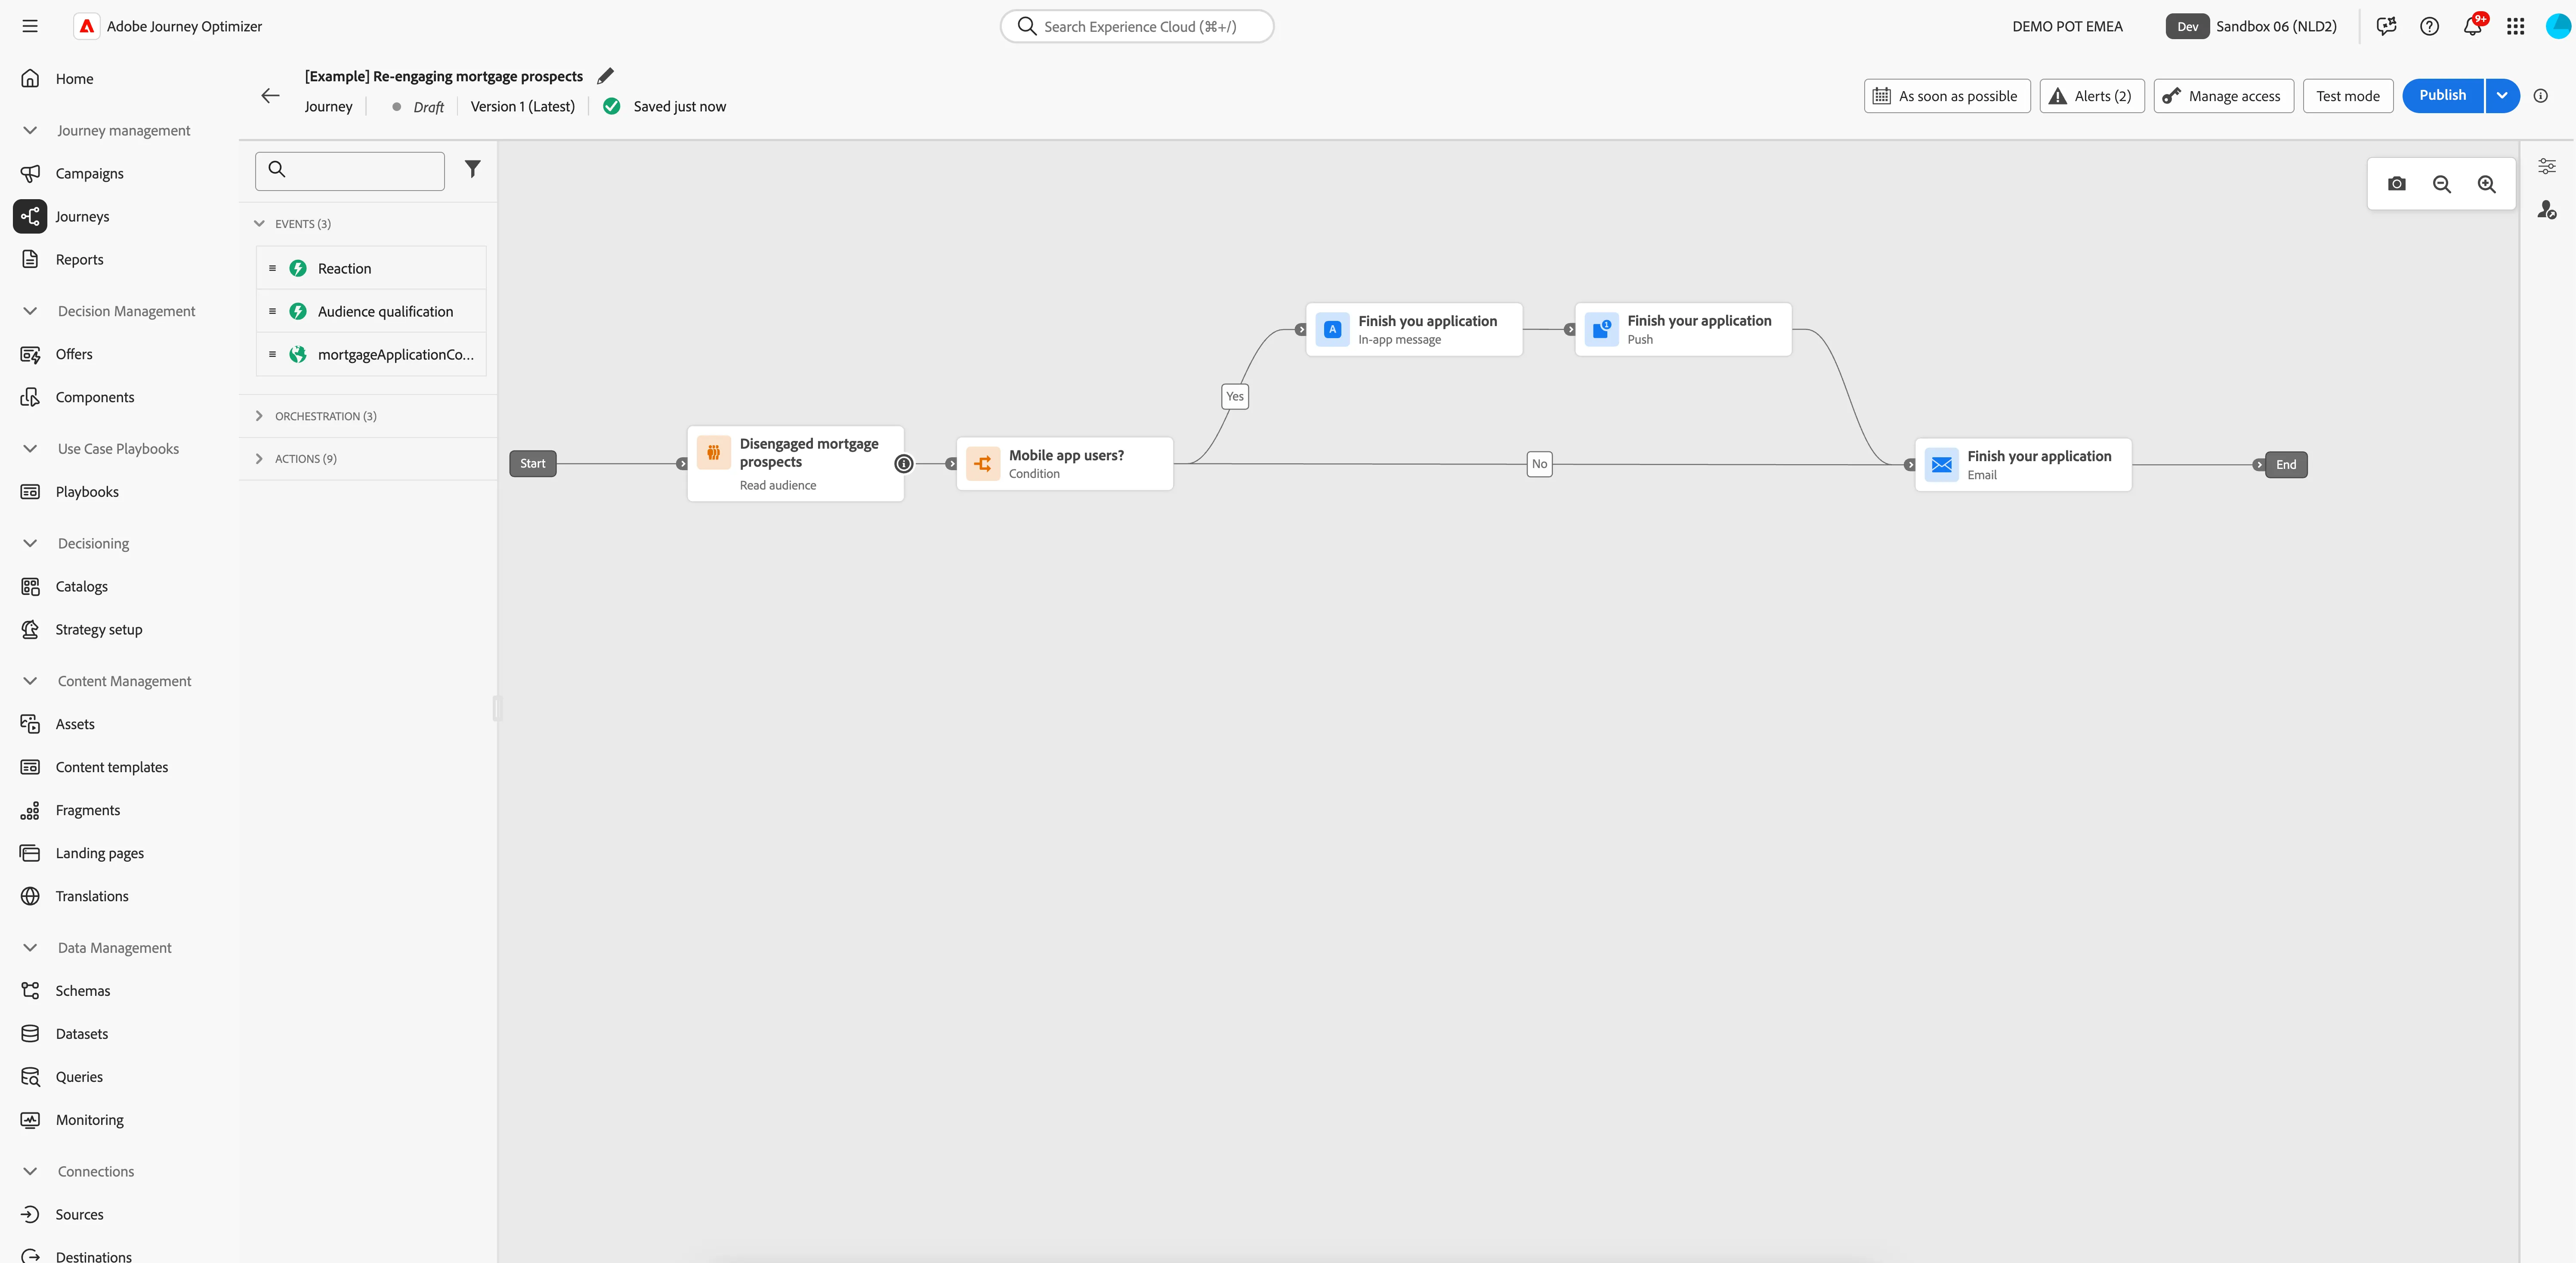Collapse the Content Management nav group
The width and height of the screenshot is (2576, 1263).
(30, 681)
